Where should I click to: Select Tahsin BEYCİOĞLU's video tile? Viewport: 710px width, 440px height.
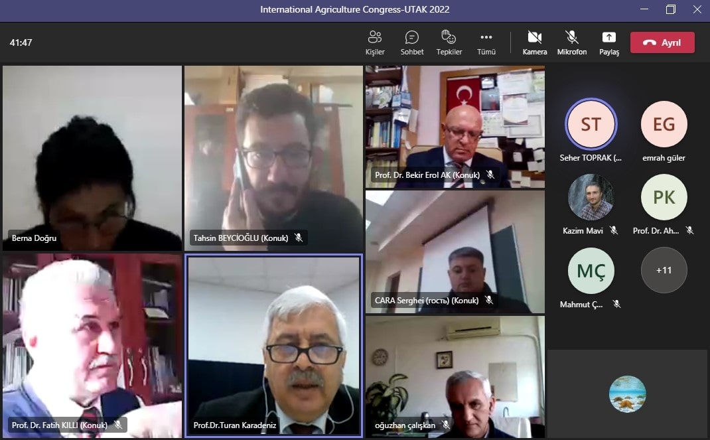(x=273, y=158)
